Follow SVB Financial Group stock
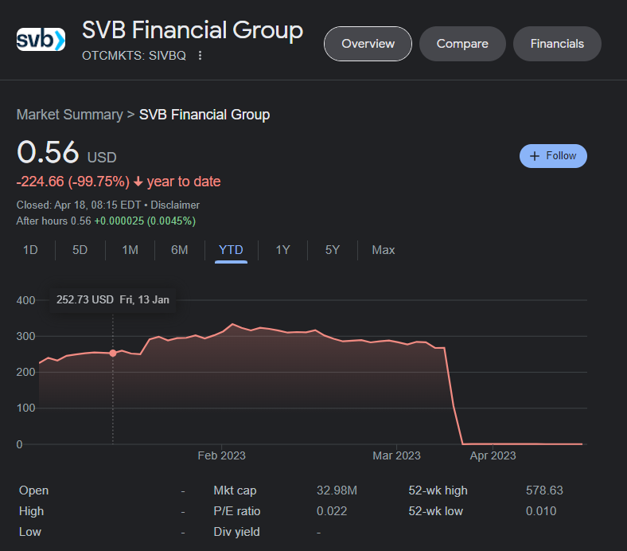Screen dimensions: 627x551 pyautogui.click(x=553, y=155)
